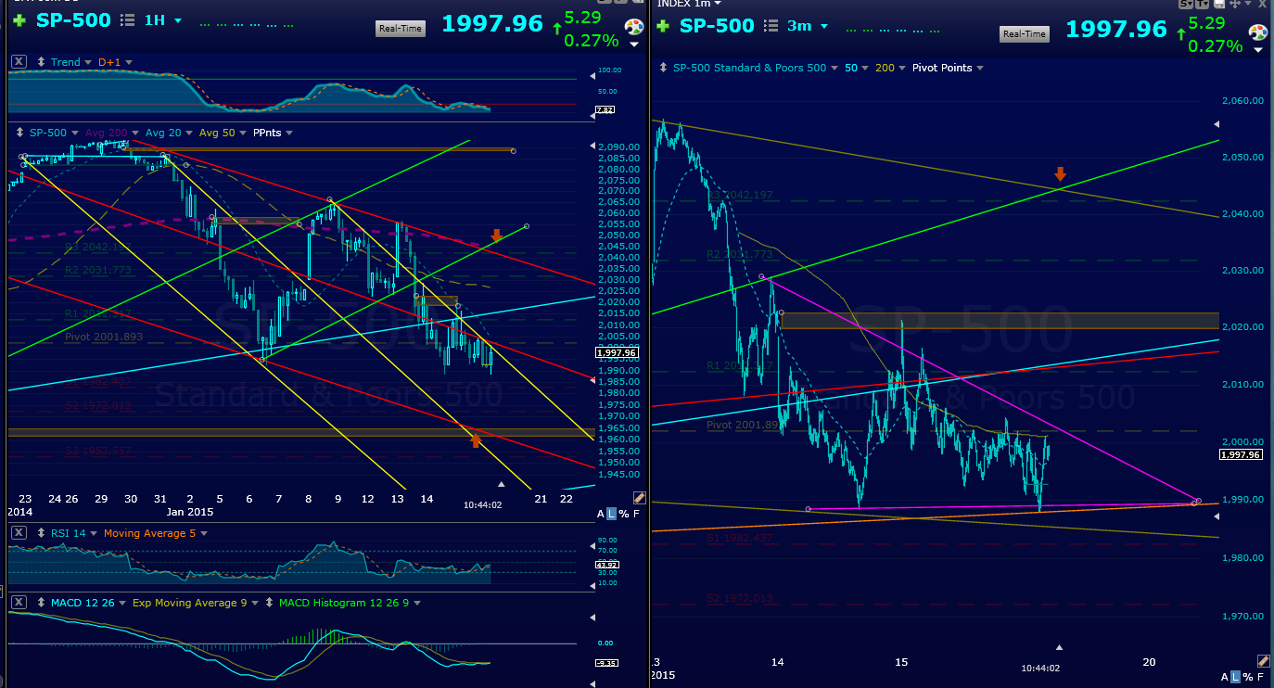Click the resize arrows of the RSI panel

pos(41,533)
